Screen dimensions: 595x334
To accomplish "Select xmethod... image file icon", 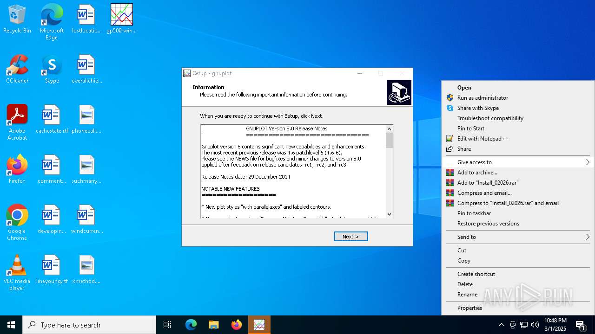I will pyautogui.click(x=86, y=270).
